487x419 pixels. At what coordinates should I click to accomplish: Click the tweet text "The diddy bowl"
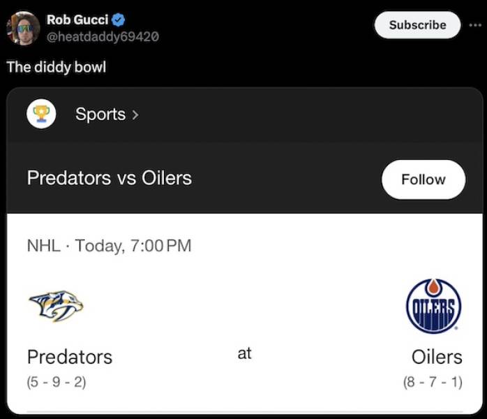coord(56,68)
